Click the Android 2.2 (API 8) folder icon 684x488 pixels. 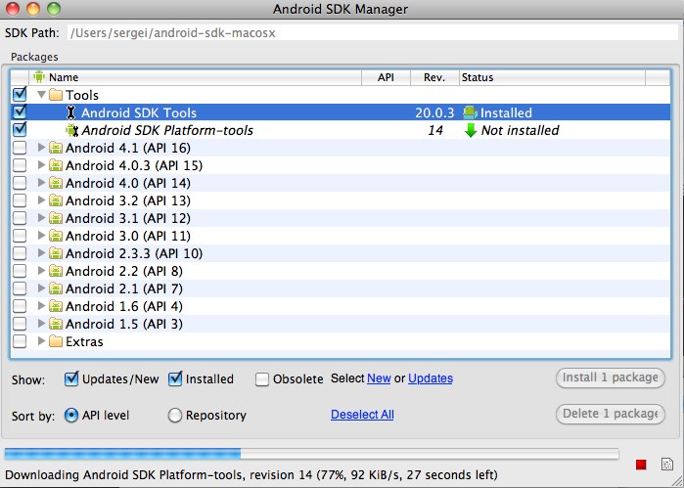coord(56,271)
